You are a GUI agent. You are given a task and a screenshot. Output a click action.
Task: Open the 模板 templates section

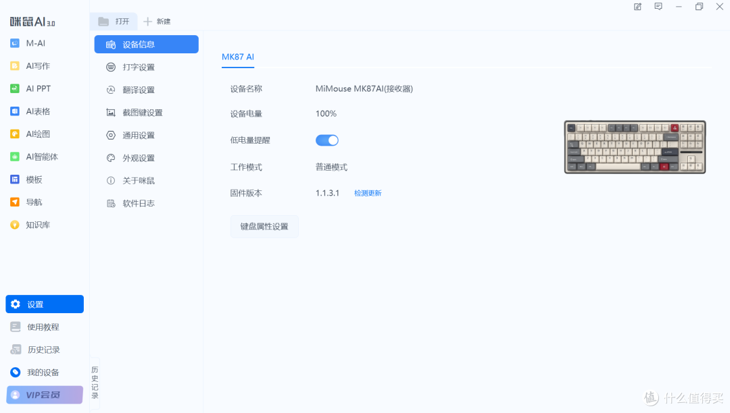26,180
